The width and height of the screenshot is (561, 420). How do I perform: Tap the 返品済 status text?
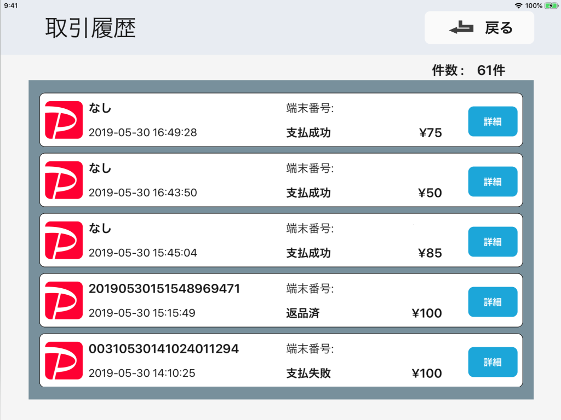(x=303, y=313)
